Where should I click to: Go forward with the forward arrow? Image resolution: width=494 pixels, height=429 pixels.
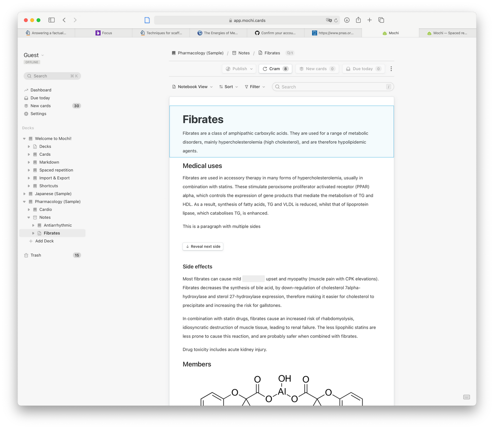(x=75, y=20)
